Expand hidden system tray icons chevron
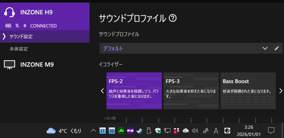Image resolution: width=284 pixels, height=138 pixels. pyautogui.click(x=93, y=131)
